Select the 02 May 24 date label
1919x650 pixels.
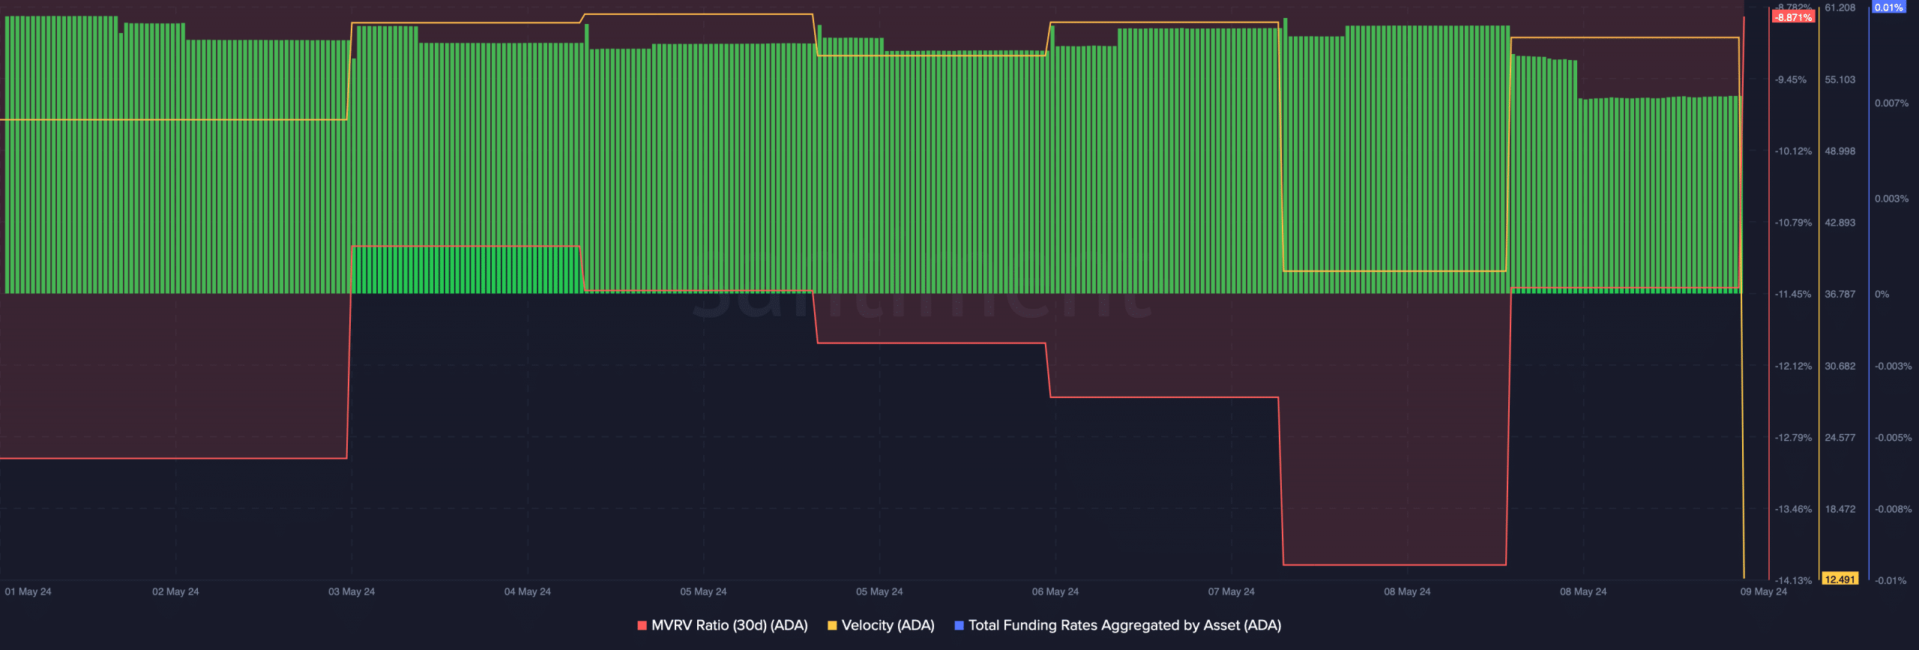(x=175, y=592)
